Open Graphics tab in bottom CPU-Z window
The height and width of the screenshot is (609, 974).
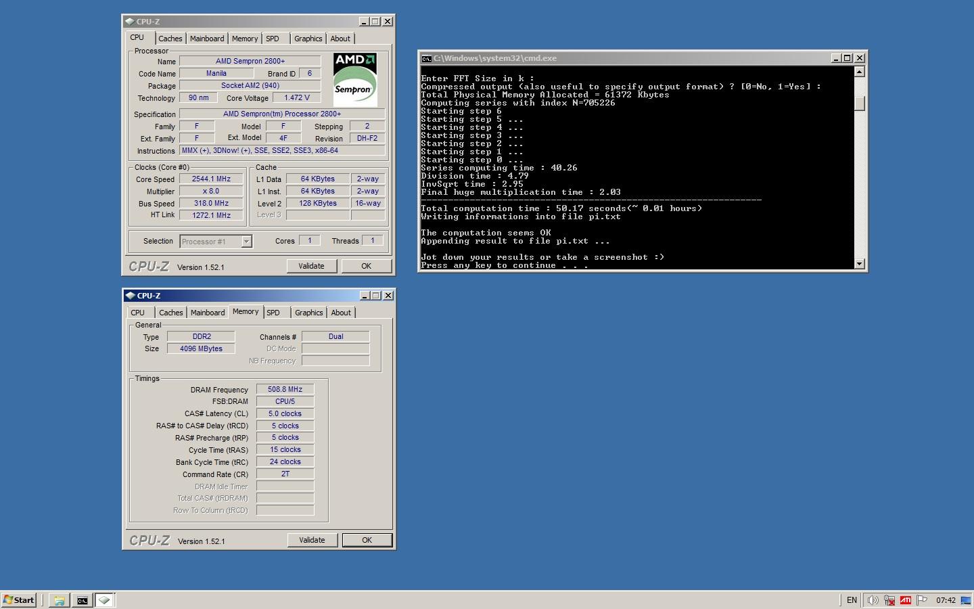tap(309, 313)
